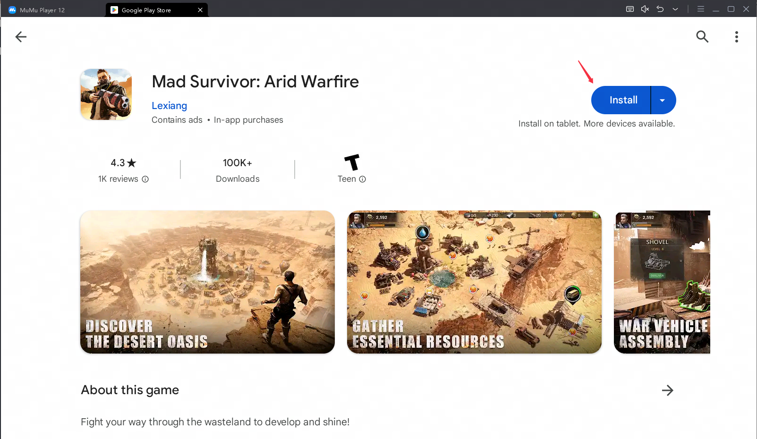Close the Google Play Store tab
Image resolution: width=757 pixels, height=439 pixels.
click(x=200, y=10)
